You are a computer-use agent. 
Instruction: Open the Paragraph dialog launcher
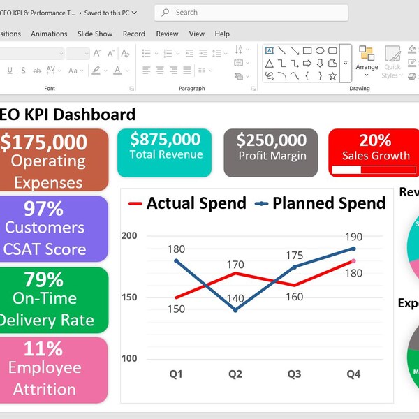point(253,89)
